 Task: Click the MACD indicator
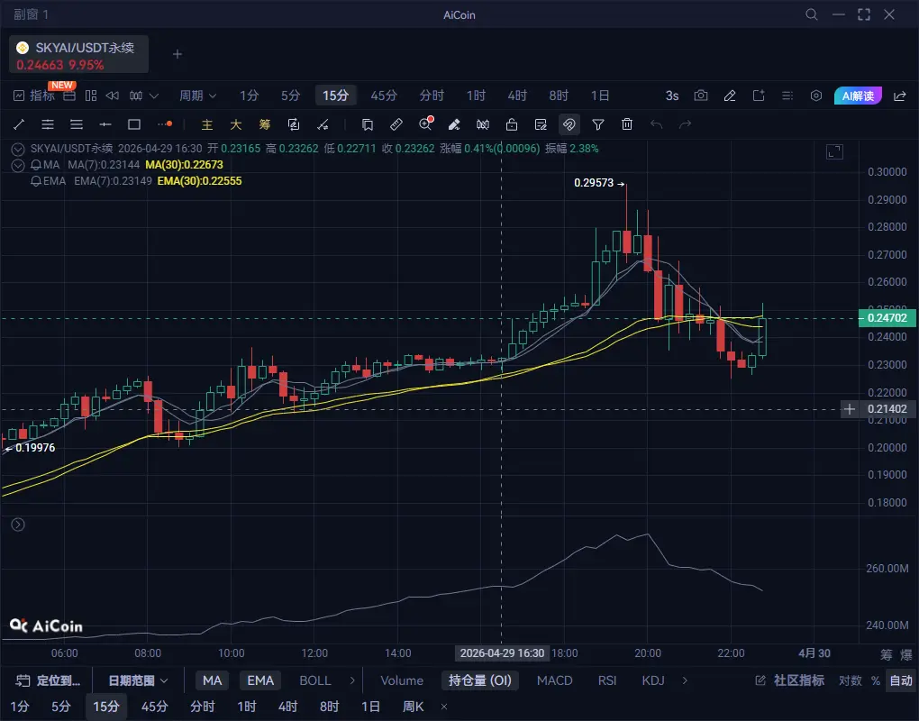[x=554, y=680]
